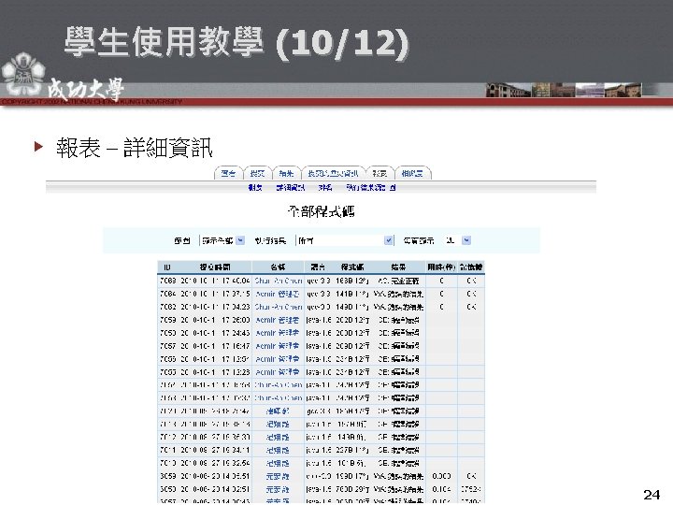Expand the 執行結果 filter dropdown arrow
Screen dimensions: 673x505
tap(389, 240)
